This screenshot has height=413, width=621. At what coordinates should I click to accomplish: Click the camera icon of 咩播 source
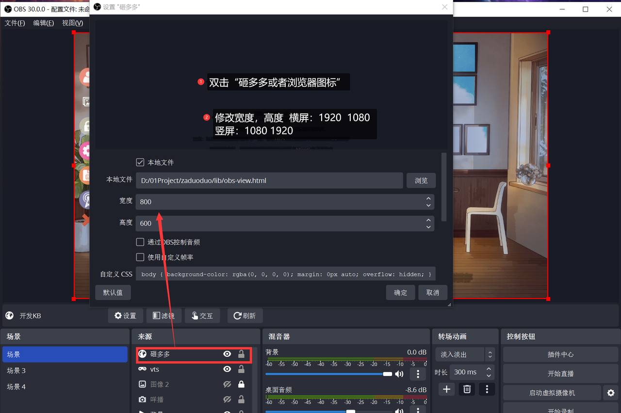(142, 399)
